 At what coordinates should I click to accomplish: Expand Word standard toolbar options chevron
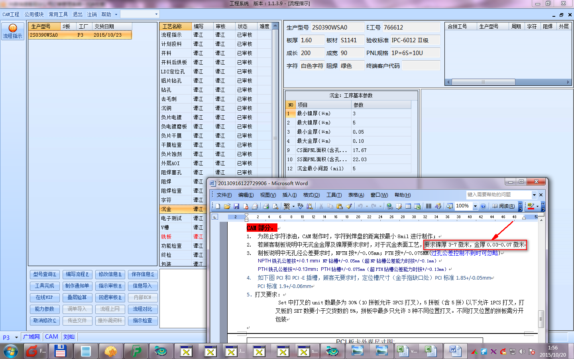click(520, 206)
